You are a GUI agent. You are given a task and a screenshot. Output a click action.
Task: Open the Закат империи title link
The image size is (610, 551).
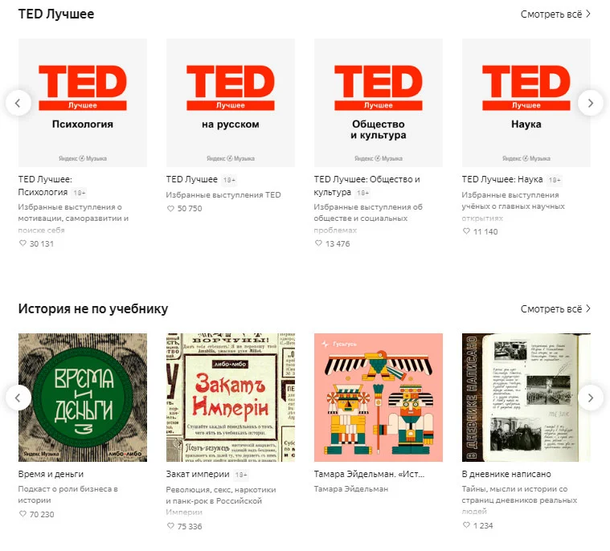tap(198, 474)
